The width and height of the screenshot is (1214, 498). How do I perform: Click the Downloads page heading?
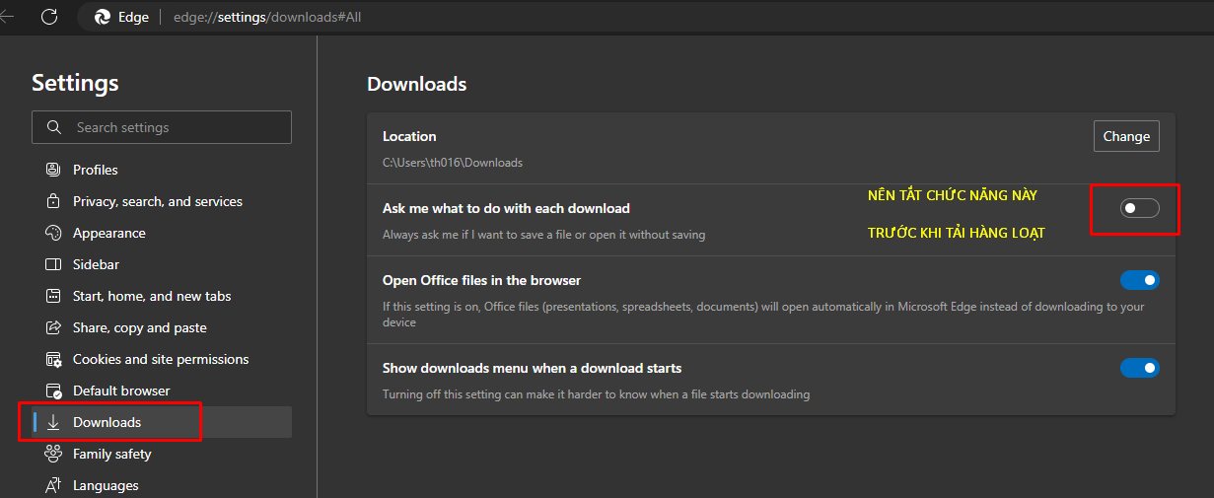pos(417,84)
